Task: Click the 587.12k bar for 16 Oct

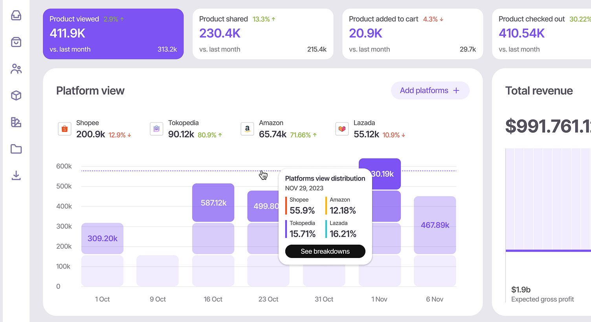Action: tap(213, 203)
